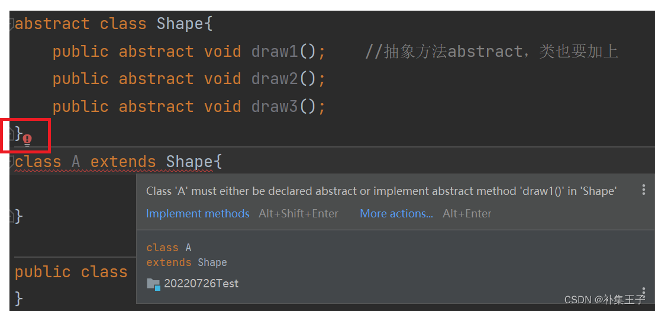Click the draw1 method name

click(275, 52)
